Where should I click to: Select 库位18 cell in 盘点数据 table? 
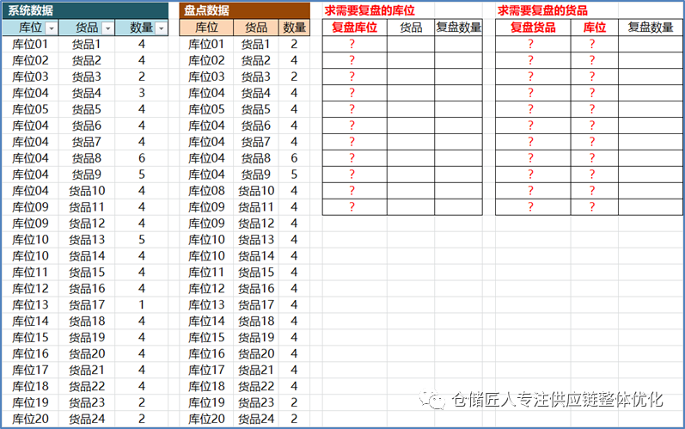tap(206, 387)
